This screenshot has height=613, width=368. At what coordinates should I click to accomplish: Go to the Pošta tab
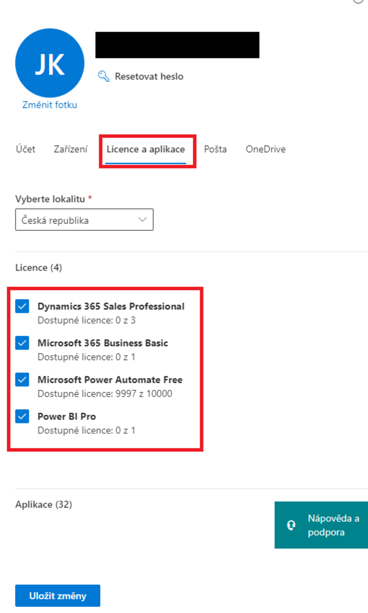215,149
